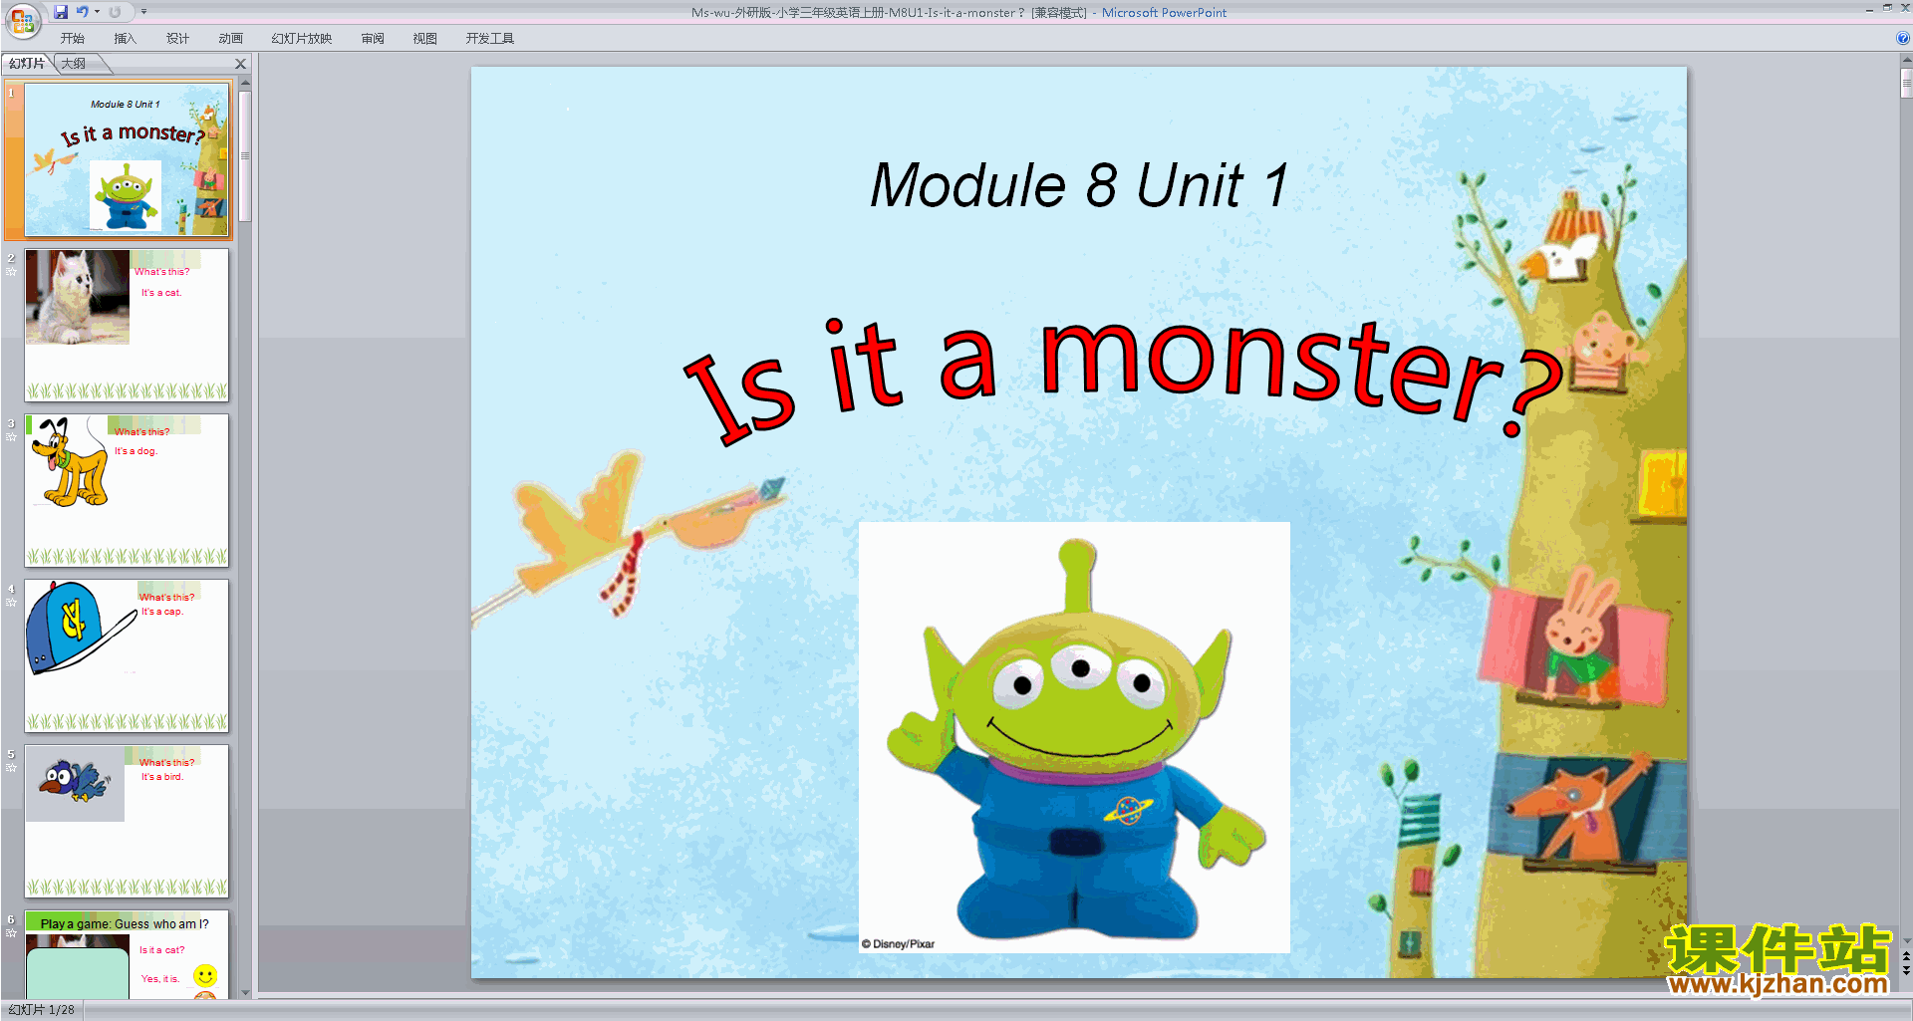1913x1021 pixels.
Task: Undo the last action
Action: tap(82, 12)
